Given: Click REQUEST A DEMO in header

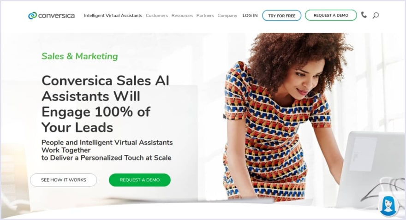Looking at the screenshot, I should coord(331,15).
